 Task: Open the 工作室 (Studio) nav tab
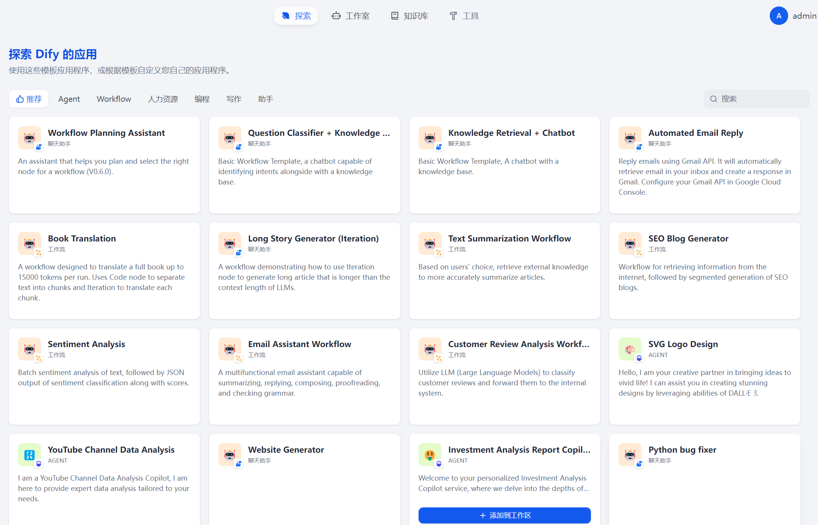click(350, 16)
